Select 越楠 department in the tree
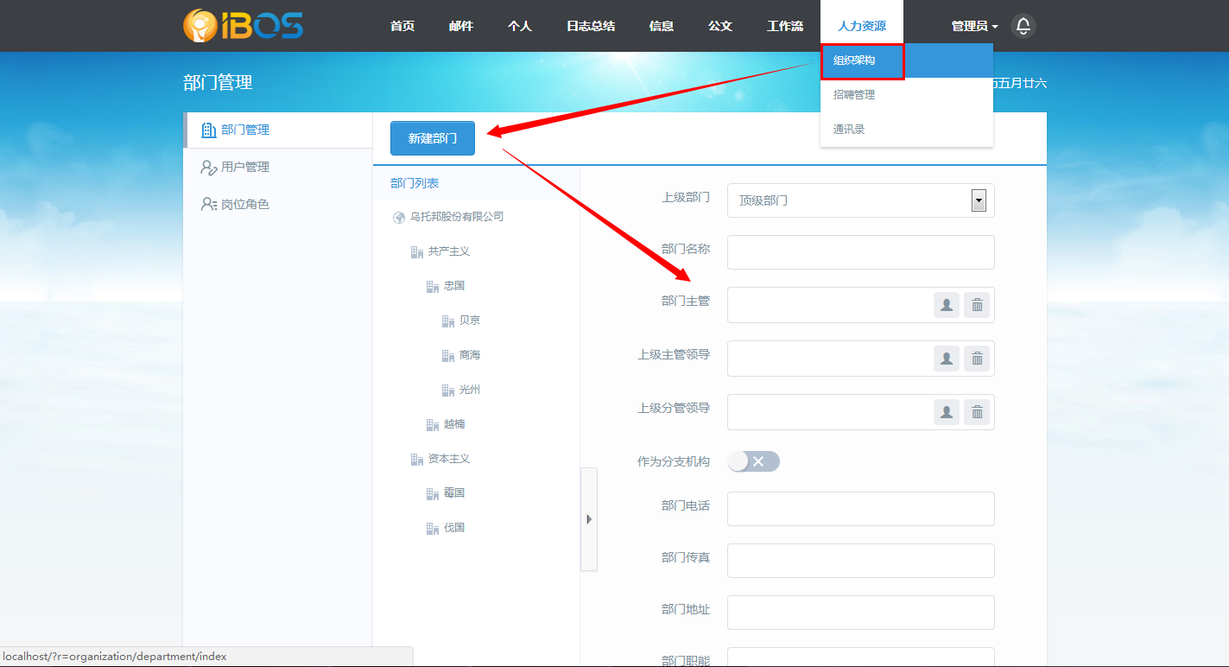Image resolution: width=1229 pixels, height=667 pixels. (454, 424)
